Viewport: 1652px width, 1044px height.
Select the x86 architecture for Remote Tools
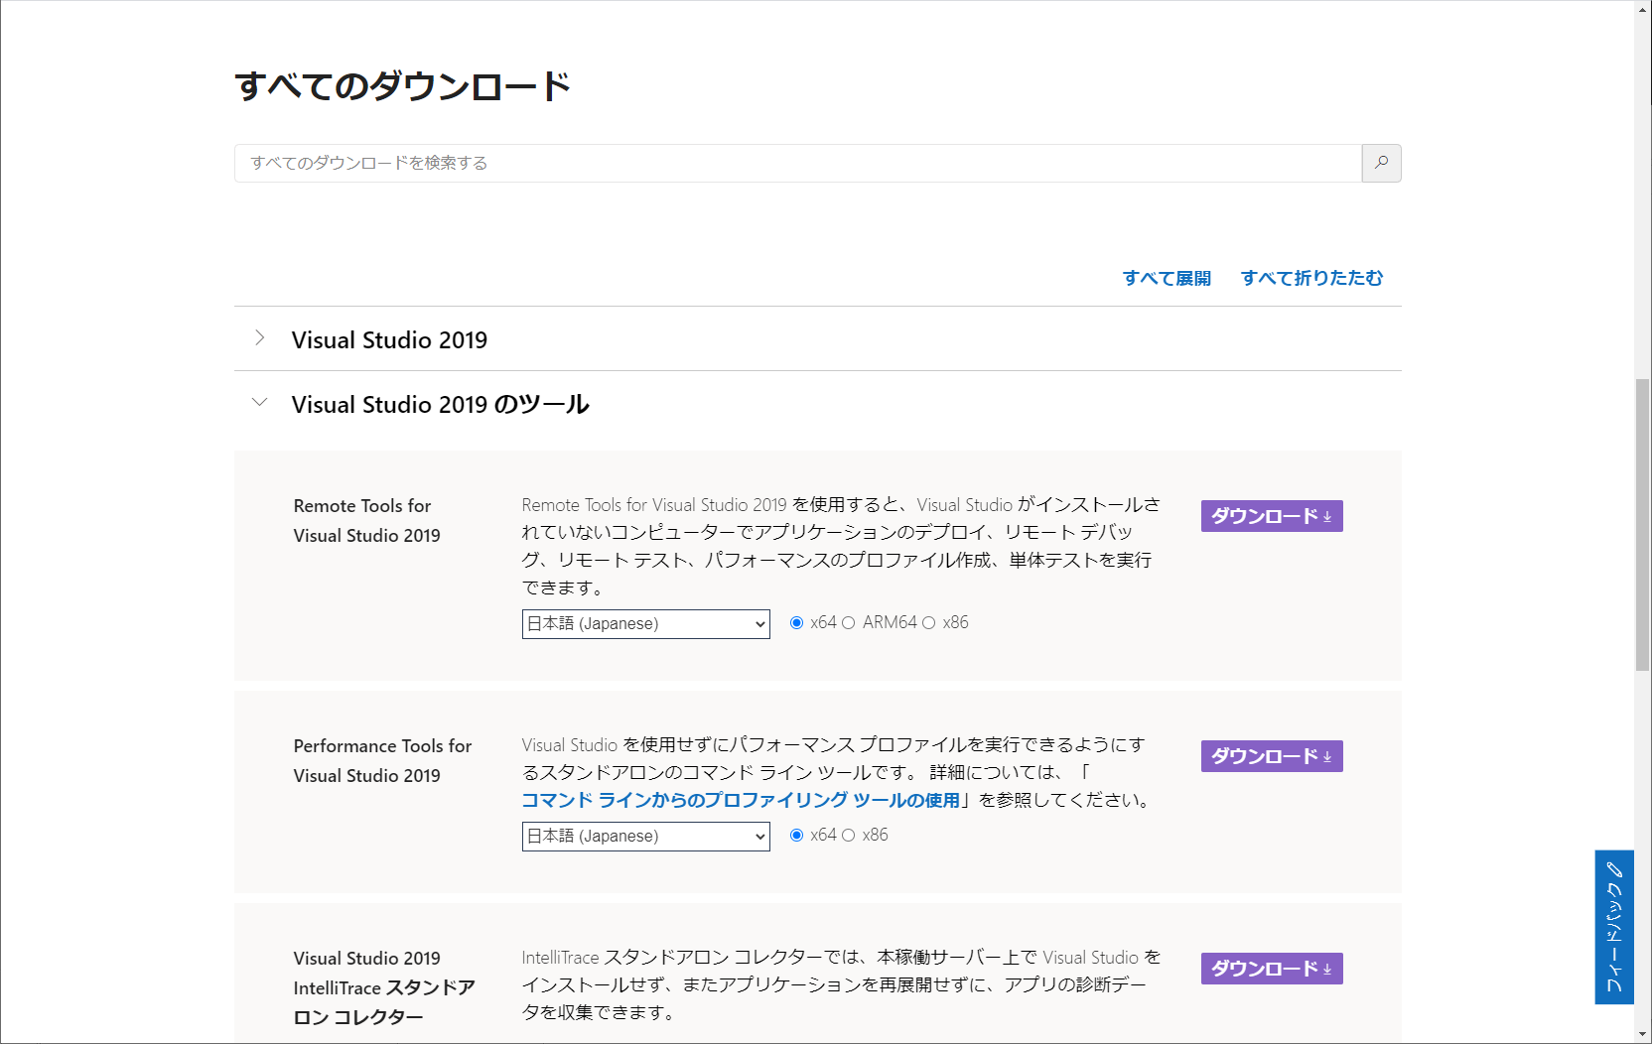pos(929,622)
